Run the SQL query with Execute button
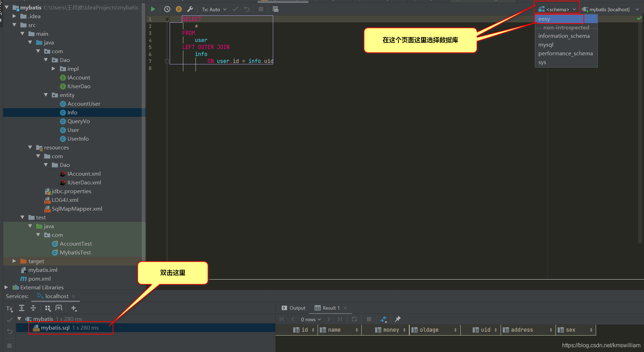 [153, 9]
